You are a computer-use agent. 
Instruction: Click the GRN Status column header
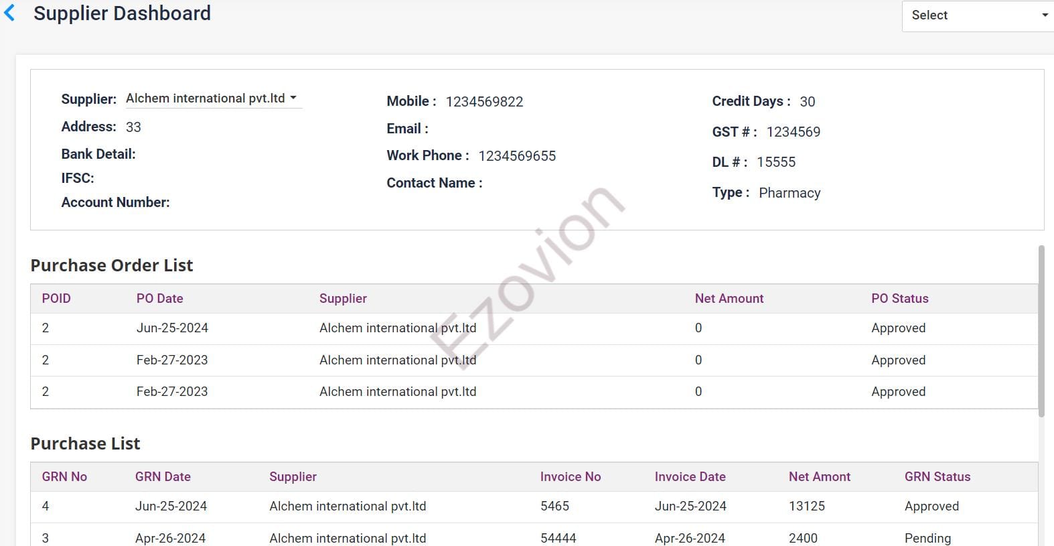pos(937,477)
